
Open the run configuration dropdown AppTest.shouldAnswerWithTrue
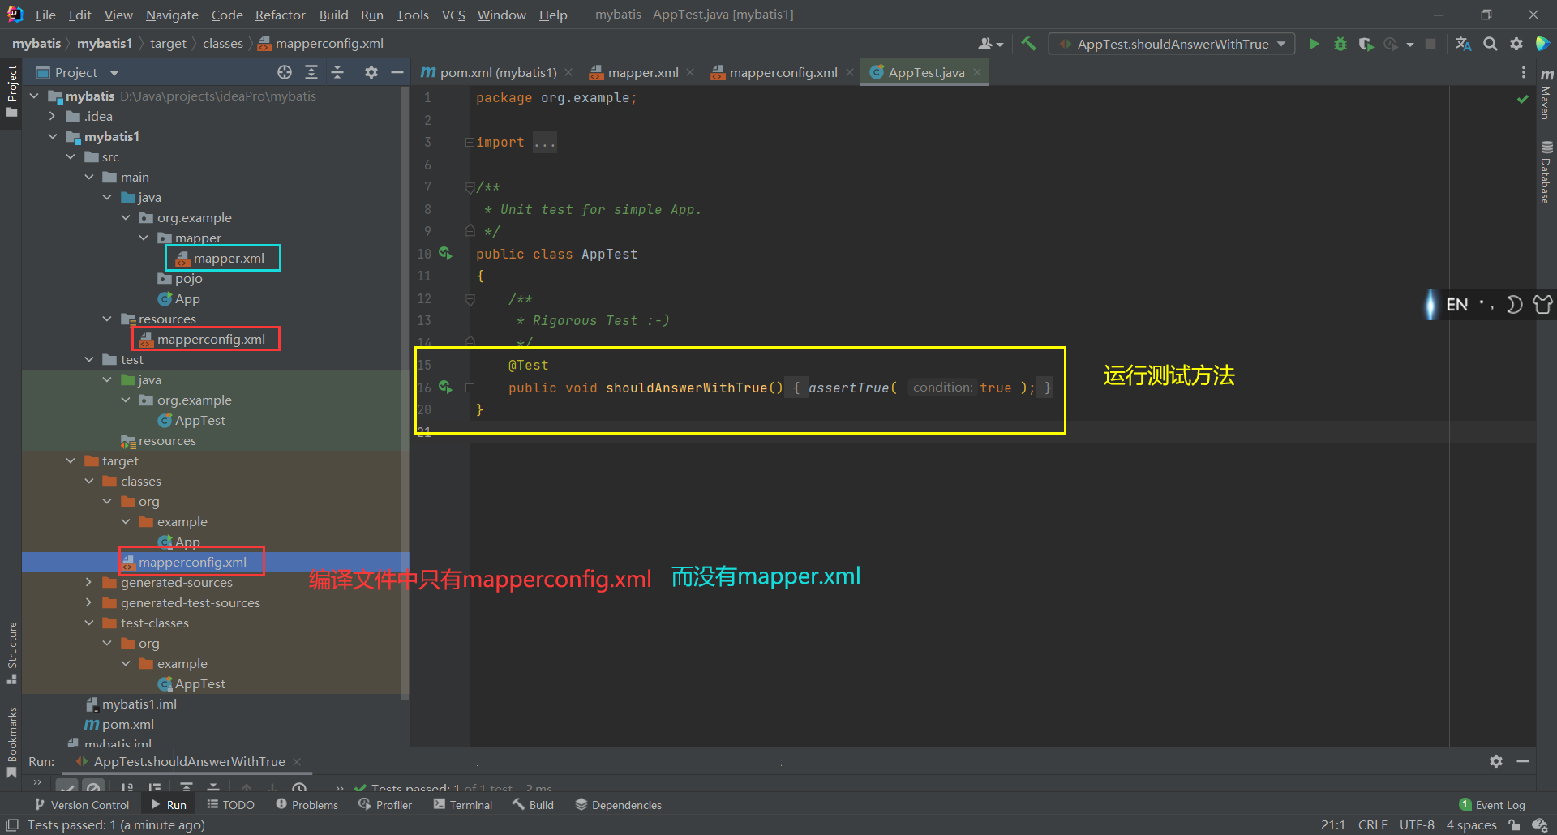point(1172,44)
